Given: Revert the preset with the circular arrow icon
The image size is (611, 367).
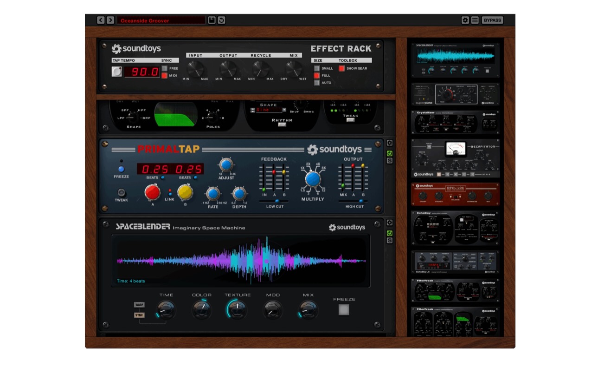Looking at the screenshot, I should (221, 20).
